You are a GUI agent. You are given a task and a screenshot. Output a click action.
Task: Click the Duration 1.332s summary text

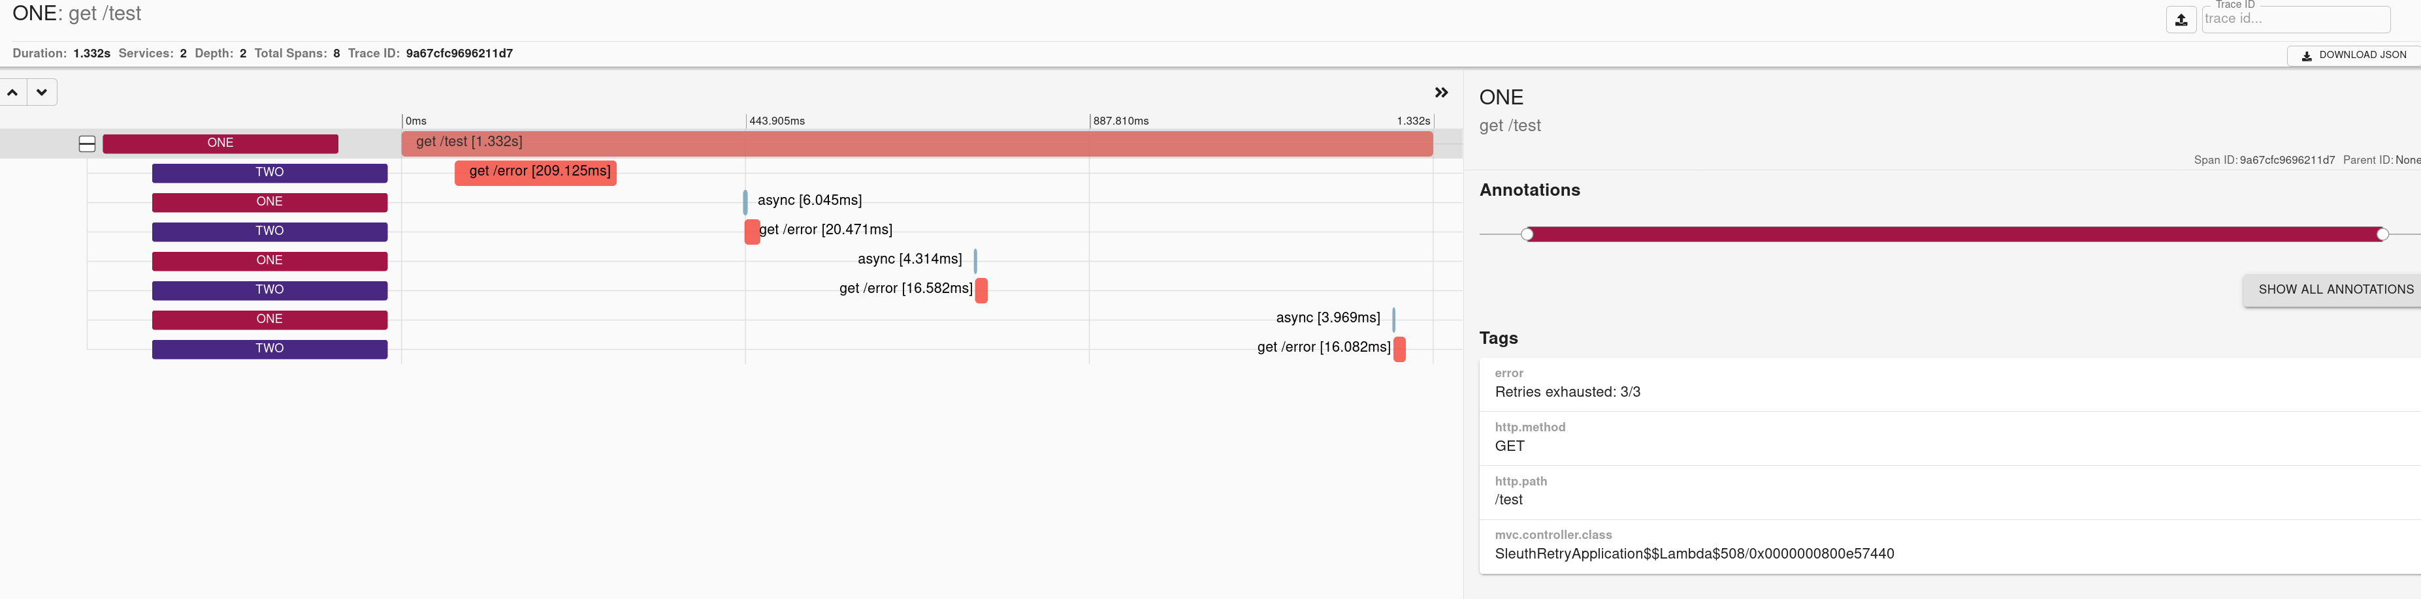[x=61, y=54]
